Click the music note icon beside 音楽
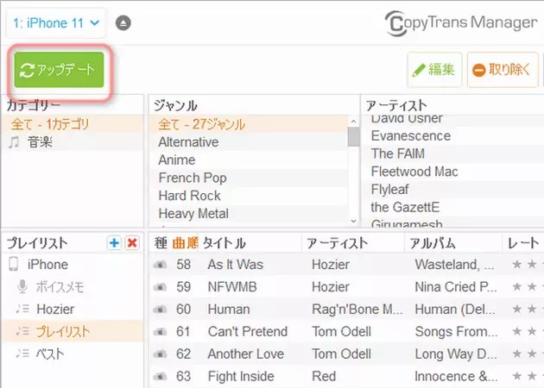Viewport: 544px width, 388px height. (14, 142)
